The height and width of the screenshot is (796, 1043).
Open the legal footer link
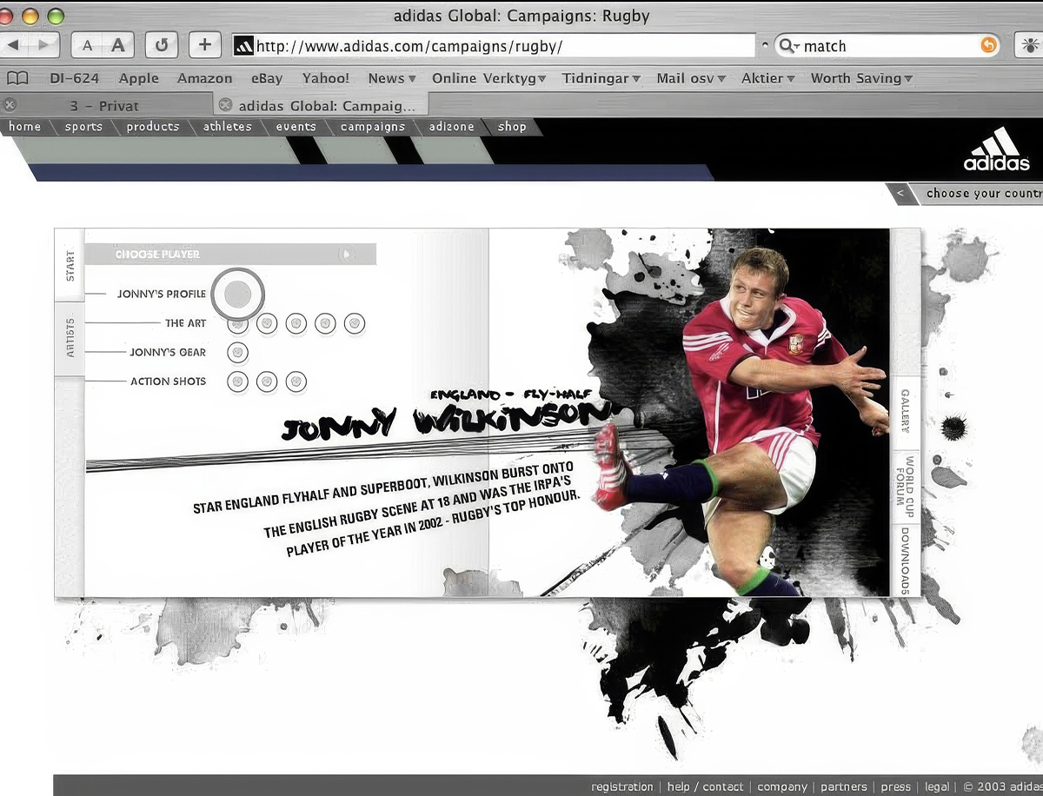tap(937, 786)
